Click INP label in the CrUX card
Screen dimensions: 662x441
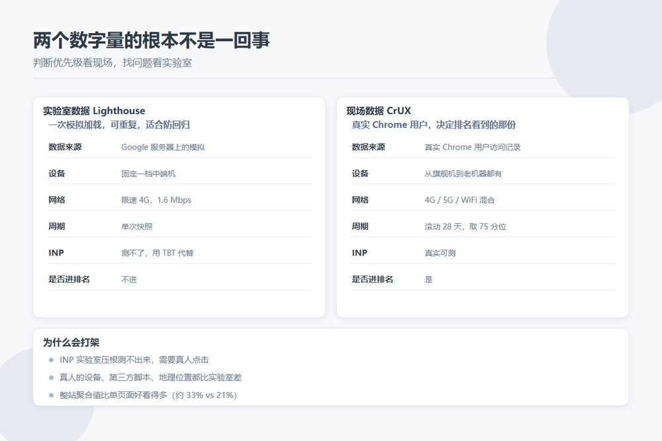359,252
